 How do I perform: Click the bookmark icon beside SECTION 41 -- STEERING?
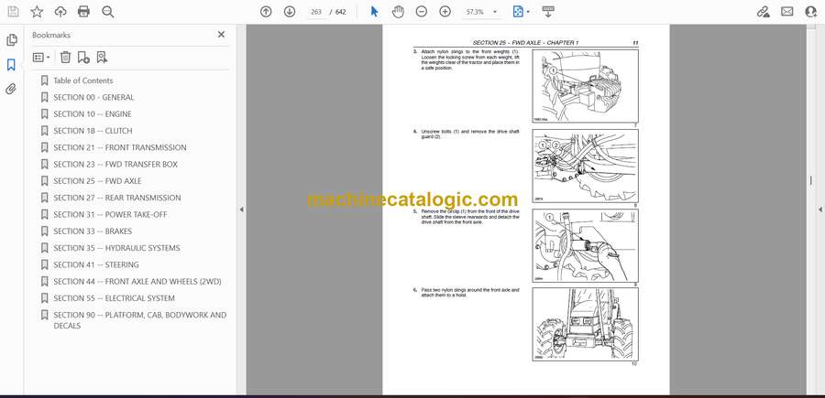pos(44,264)
